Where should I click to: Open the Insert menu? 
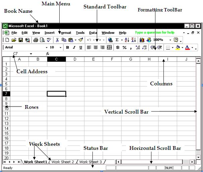click(50, 33)
